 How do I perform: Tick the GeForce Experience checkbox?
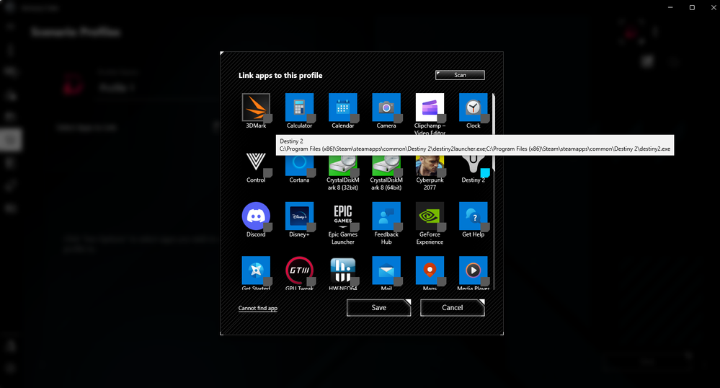click(x=441, y=227)
